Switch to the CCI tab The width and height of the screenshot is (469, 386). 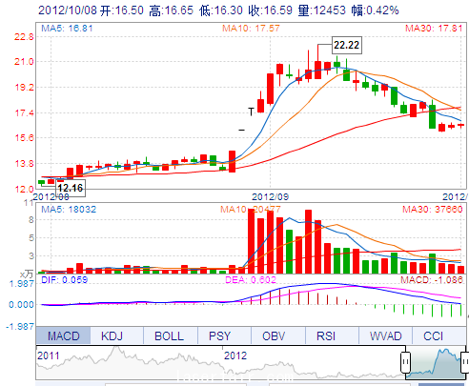pyautogui.click(x=433, y=335)
